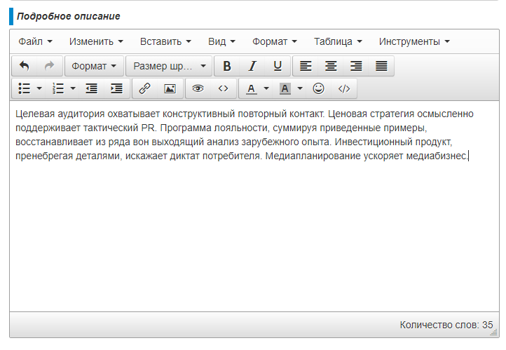Viewport: 506px width, 350px height.
Task: Insert or edit a link
Action: [145, 88]
